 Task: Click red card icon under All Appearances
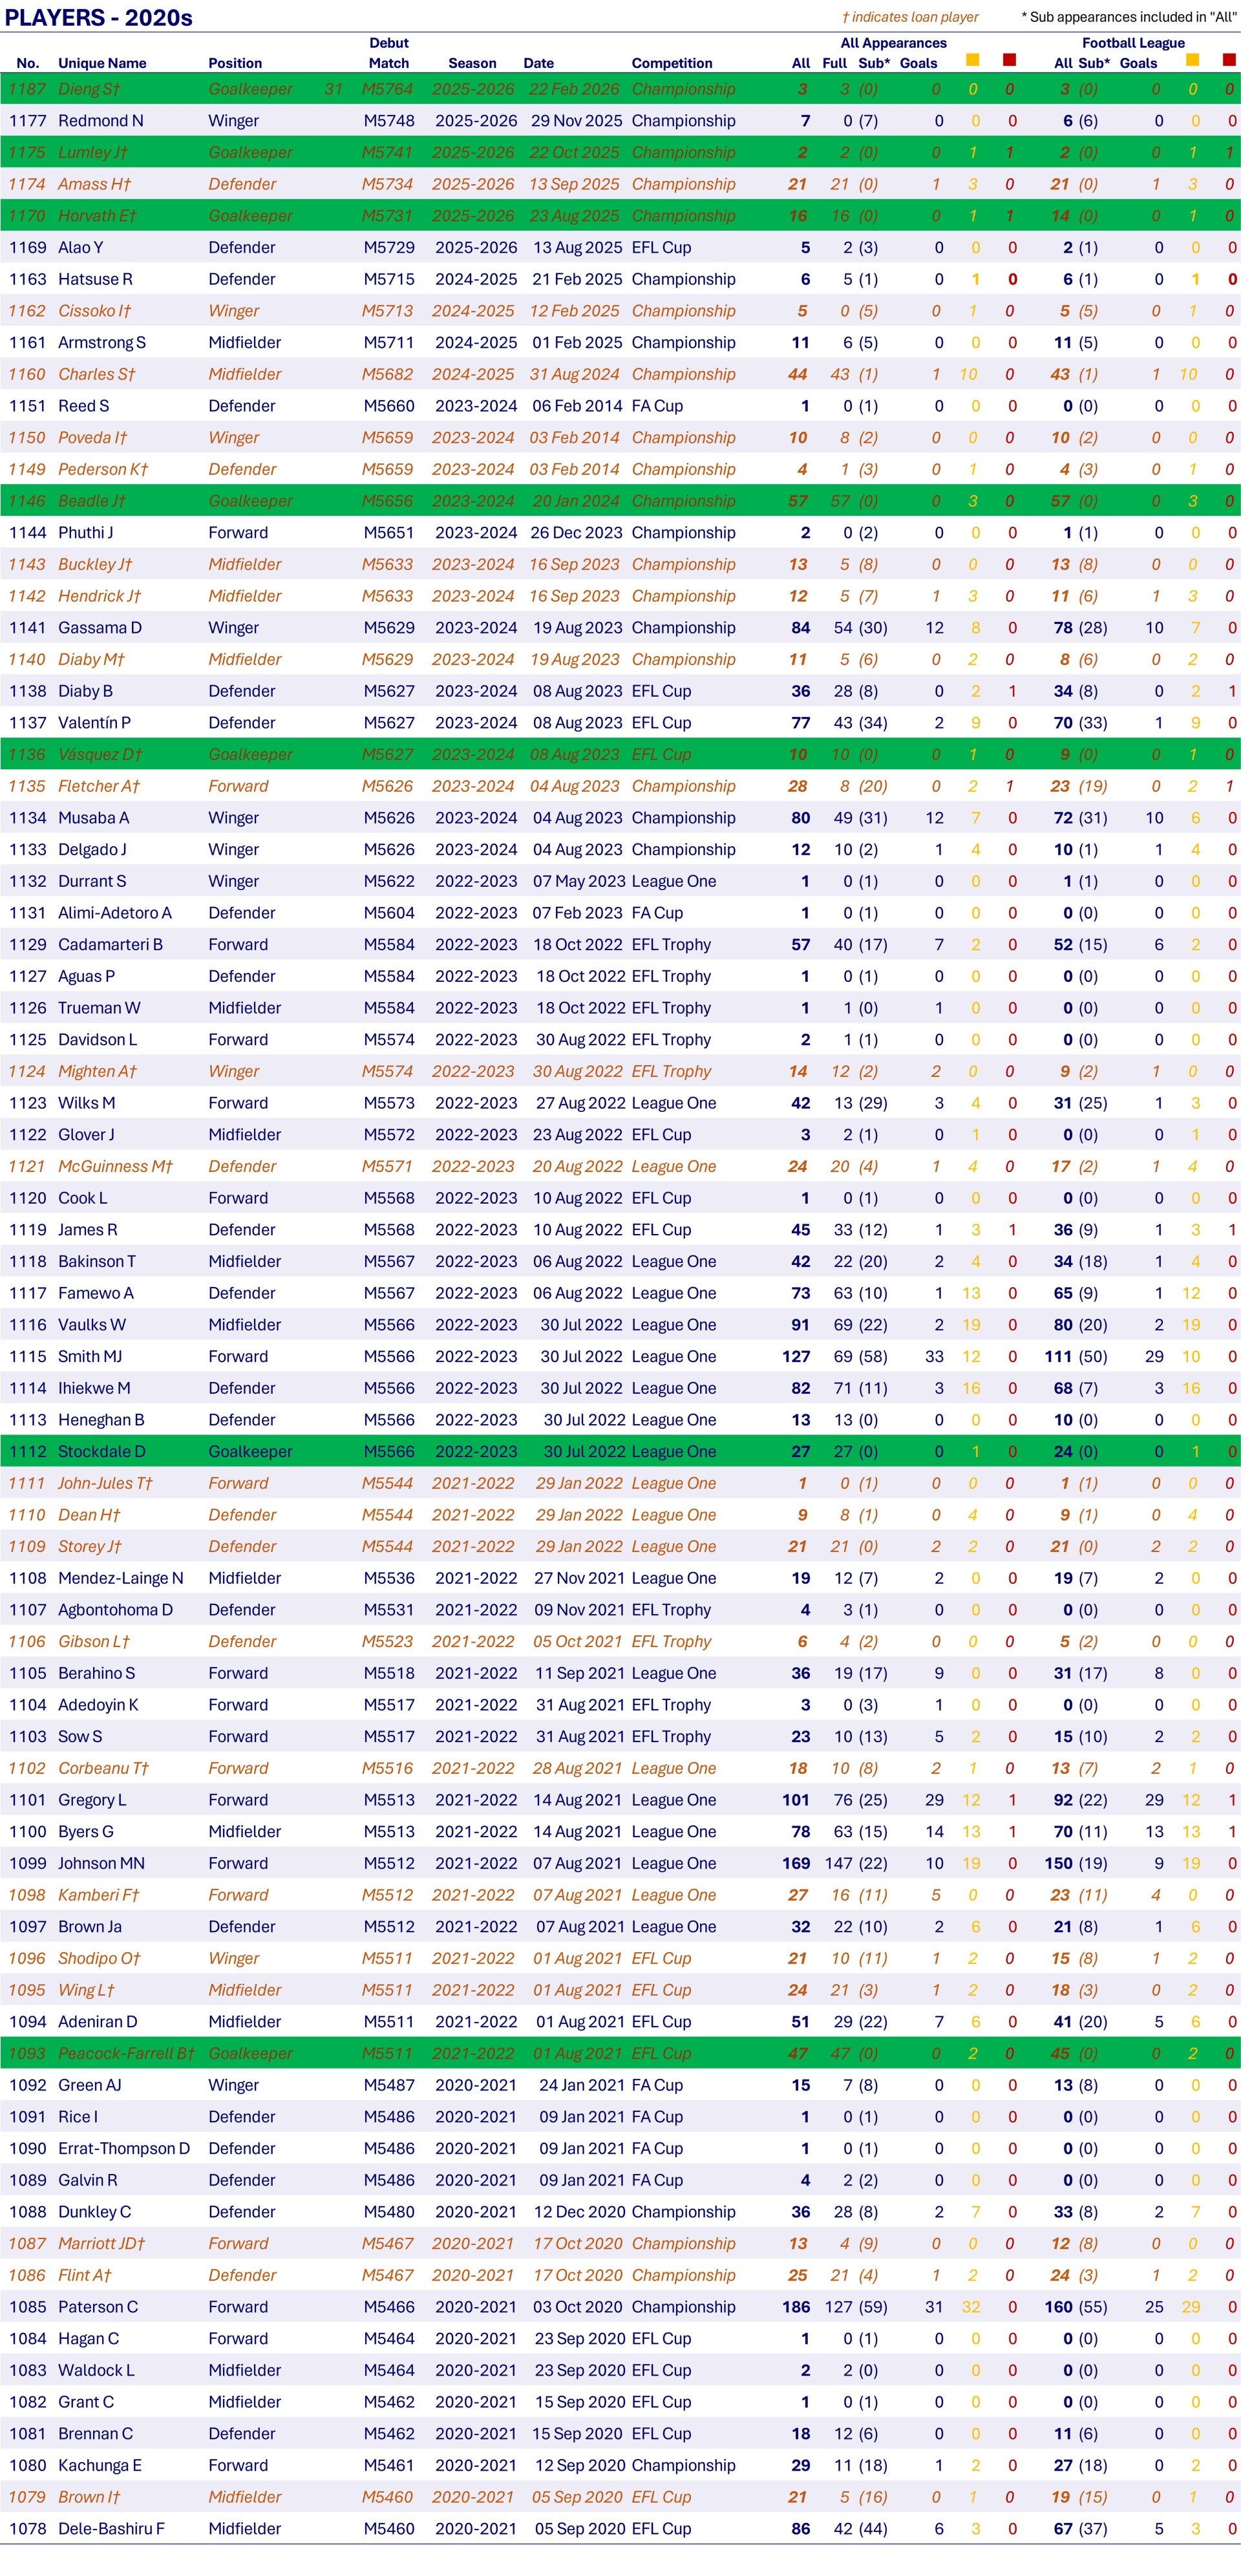coord(1009,61)
